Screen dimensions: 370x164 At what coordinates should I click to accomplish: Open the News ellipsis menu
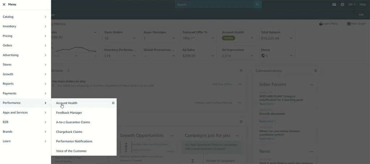(x=311, y=152)
